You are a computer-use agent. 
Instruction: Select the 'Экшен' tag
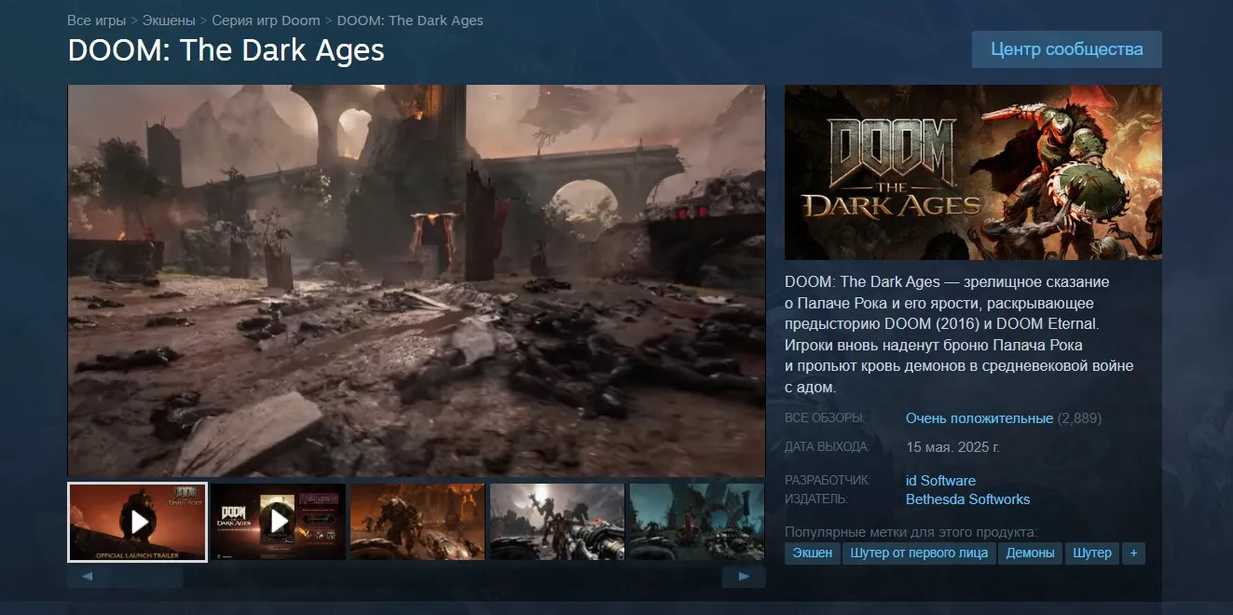[813, 553]
